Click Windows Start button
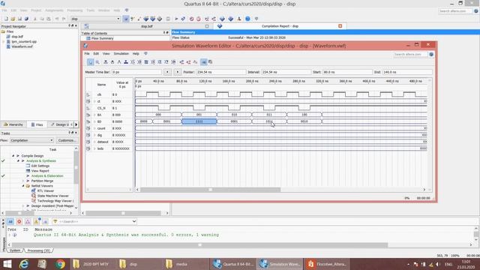Image resolution: width=480 pixels, height=270 pixels. tap(7, 264)
